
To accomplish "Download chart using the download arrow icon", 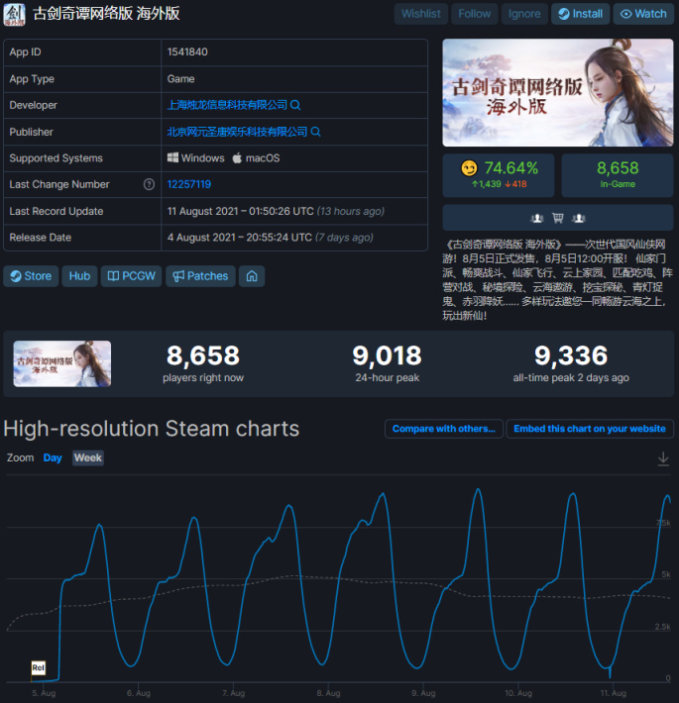I will [663, 458].
